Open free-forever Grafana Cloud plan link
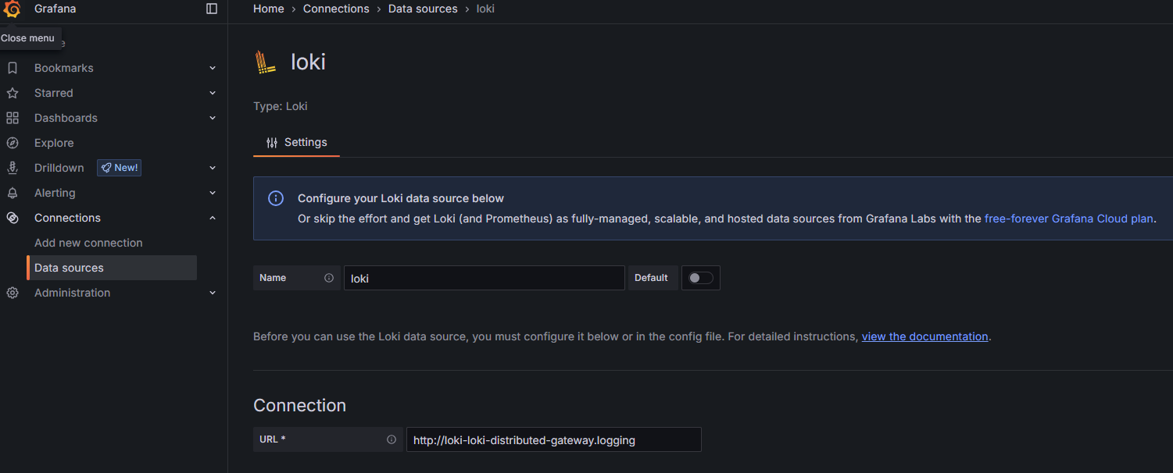The height and width of the screenshot is (473, 1173). click(x=1069, y=219)
